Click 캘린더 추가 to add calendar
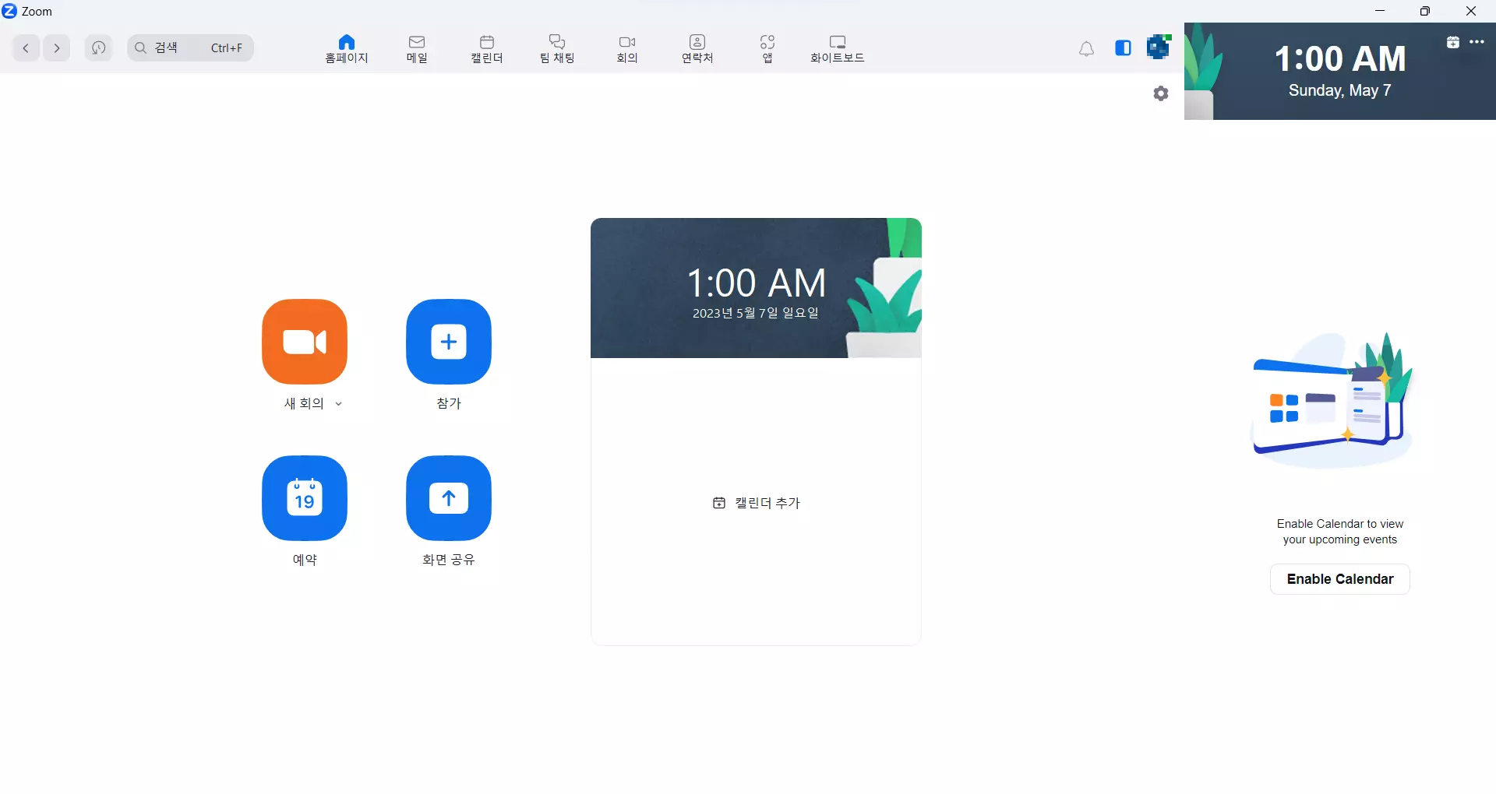Viewport: 1496px width, 794px height. tap(756, 503)
